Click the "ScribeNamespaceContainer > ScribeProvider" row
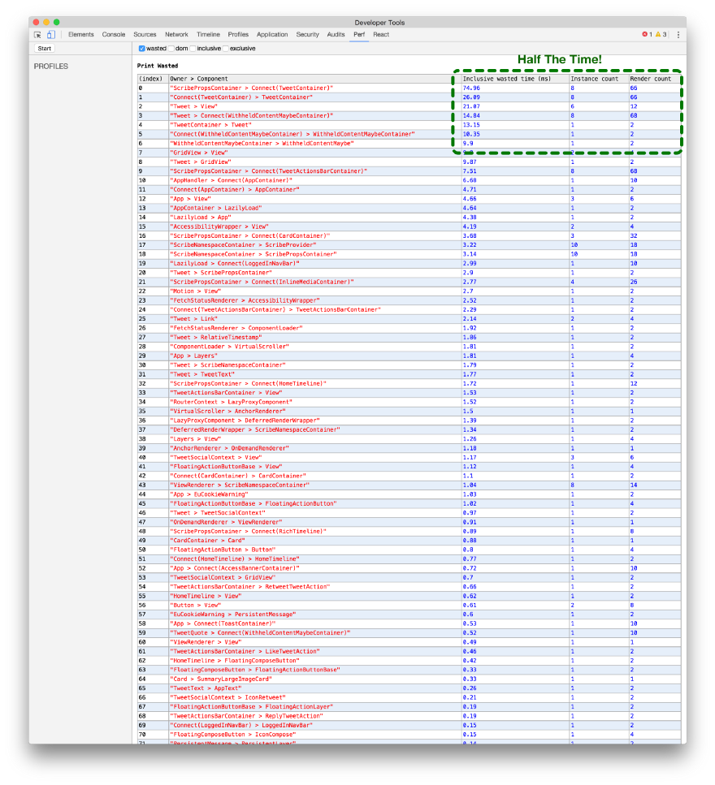 pos(409,245)
